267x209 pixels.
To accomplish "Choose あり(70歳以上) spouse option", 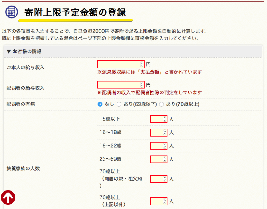I will coord(161,104).
